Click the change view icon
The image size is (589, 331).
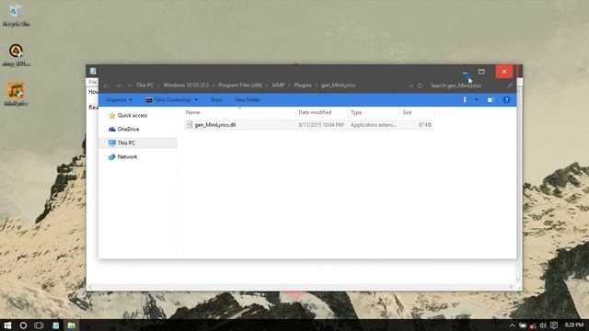pyautogui.click(x=465, y=100)
